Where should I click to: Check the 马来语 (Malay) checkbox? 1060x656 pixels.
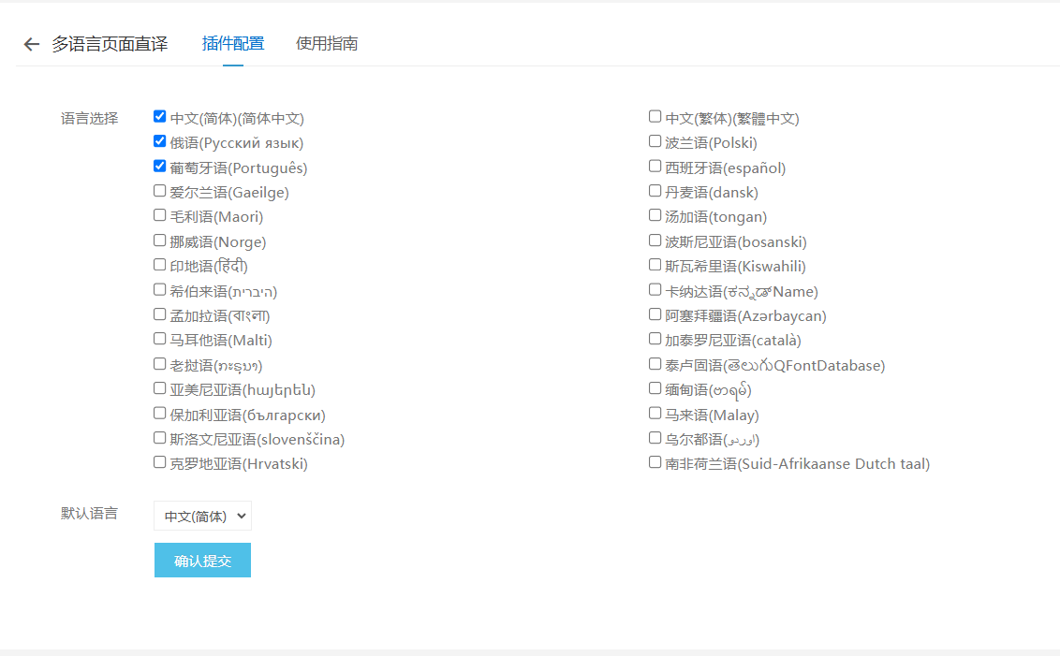[655, 414]
